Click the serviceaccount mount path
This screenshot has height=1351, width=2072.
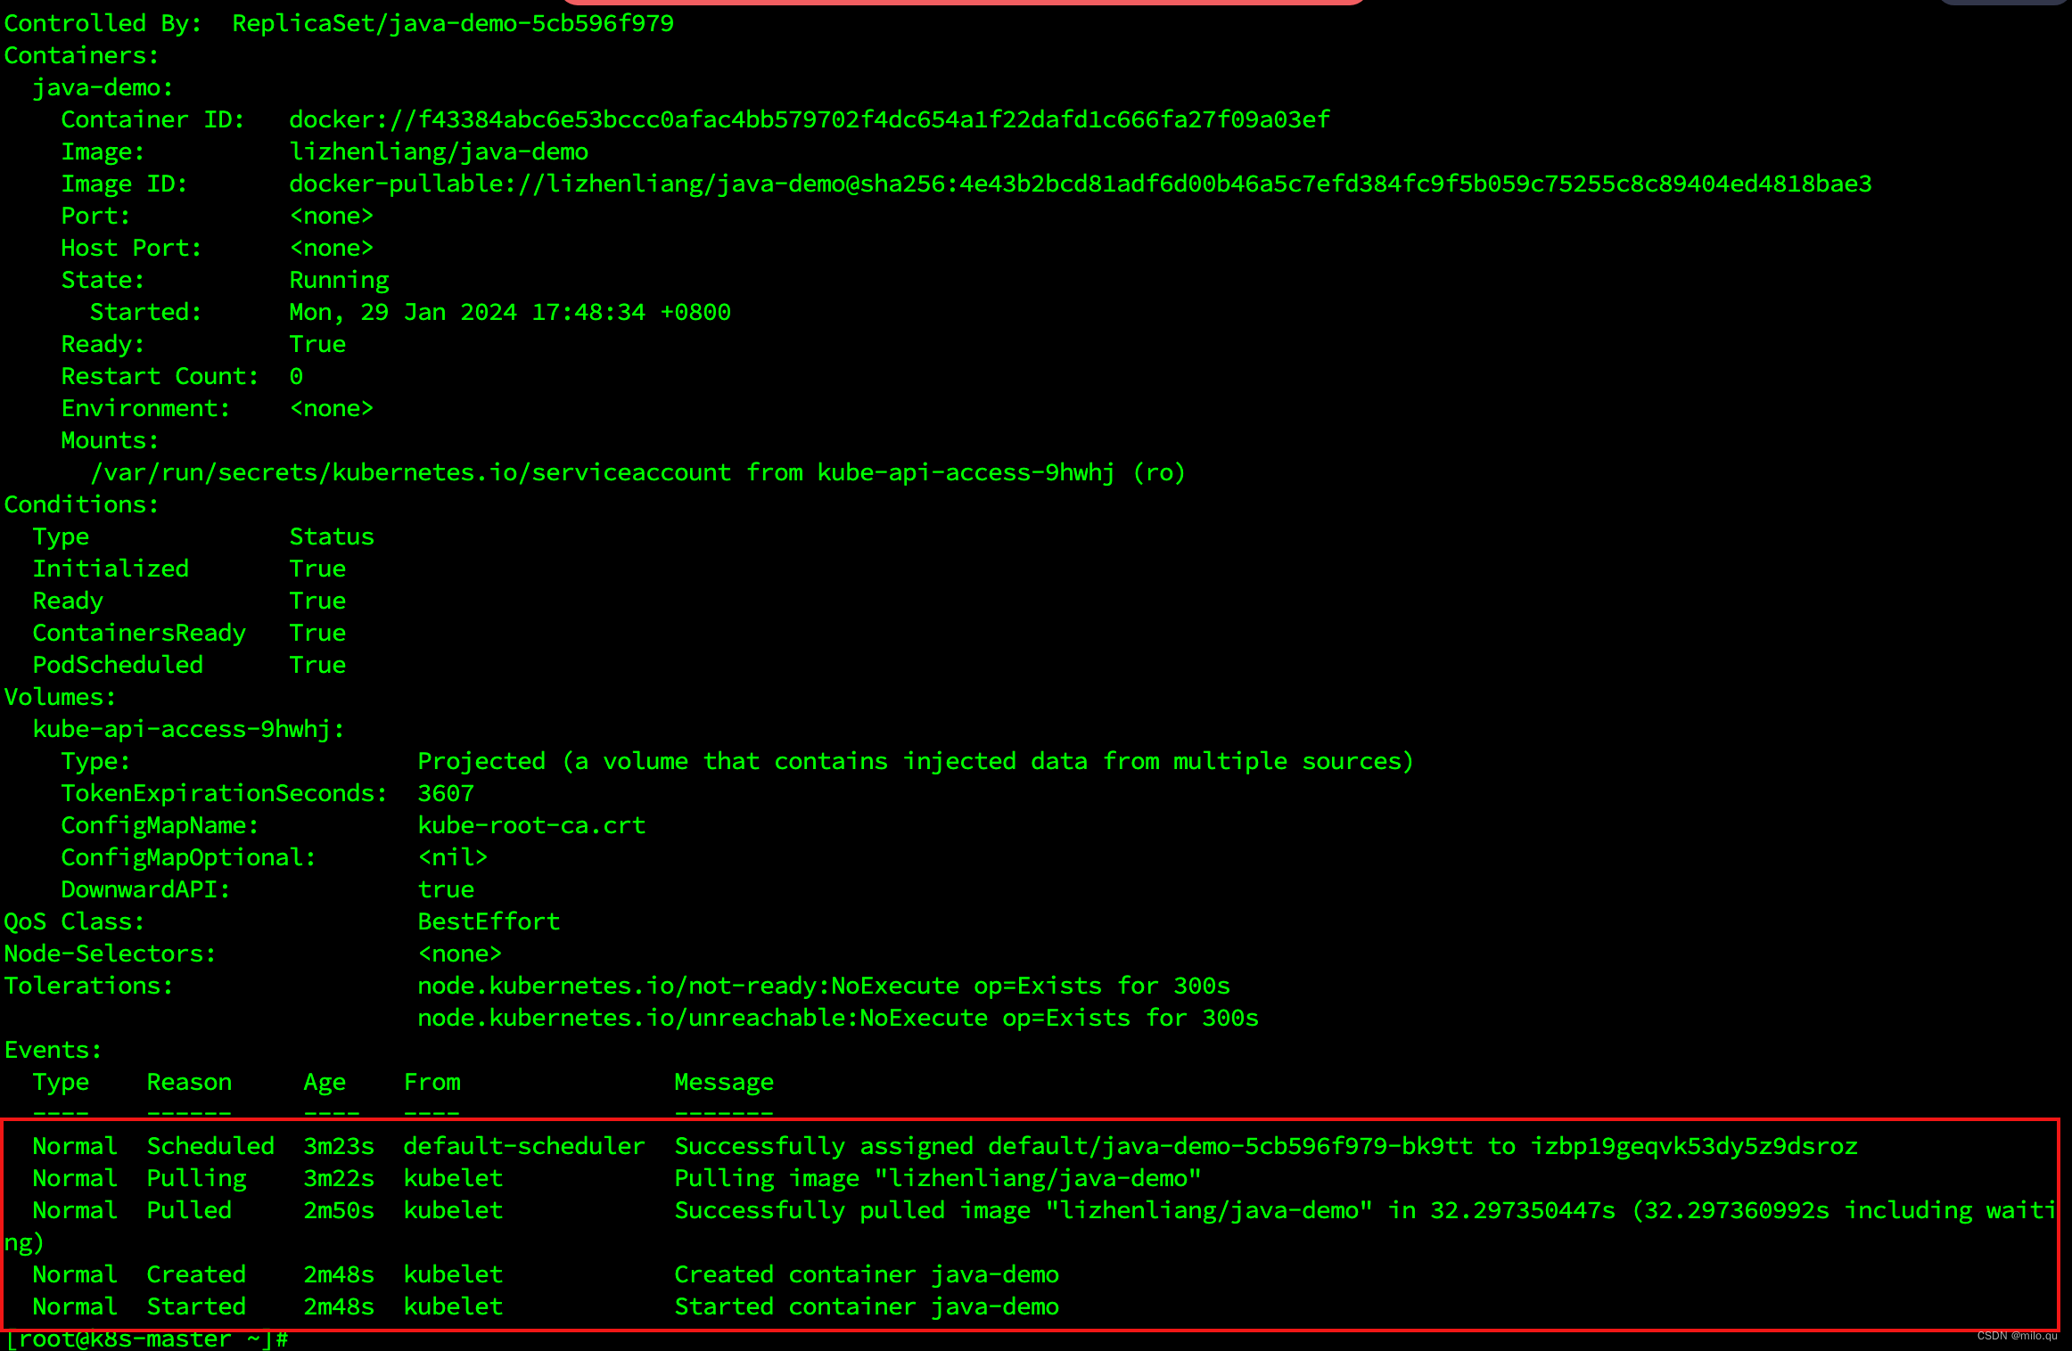[410, 472]
